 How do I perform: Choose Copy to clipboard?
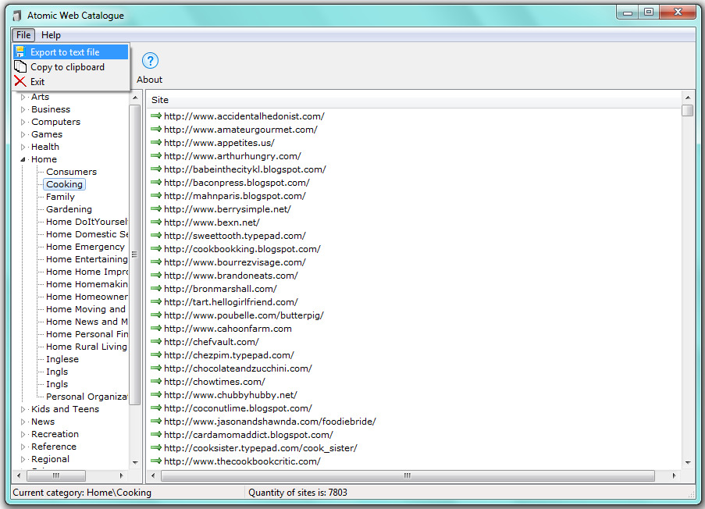[x=71, y=66]
